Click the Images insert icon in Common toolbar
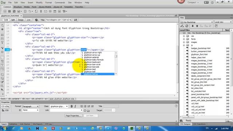233x131 pixels. (x=19, y=11)
